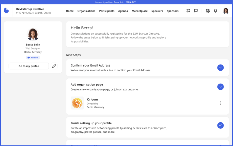
Task: Open the Speakers menu item
Action: [x=157, y=11]
